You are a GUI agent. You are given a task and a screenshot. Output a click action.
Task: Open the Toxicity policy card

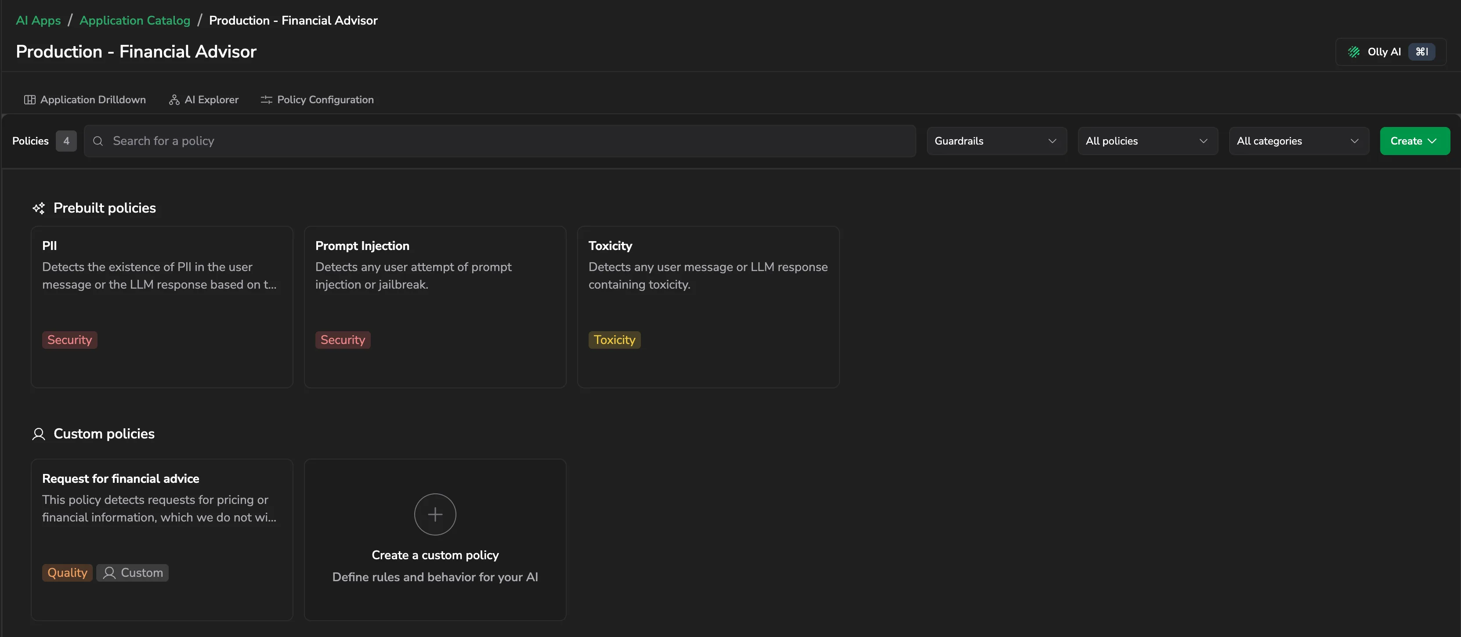708,307
